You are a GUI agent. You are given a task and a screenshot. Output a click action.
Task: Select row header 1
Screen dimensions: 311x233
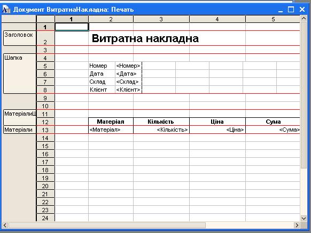[45, 27]
